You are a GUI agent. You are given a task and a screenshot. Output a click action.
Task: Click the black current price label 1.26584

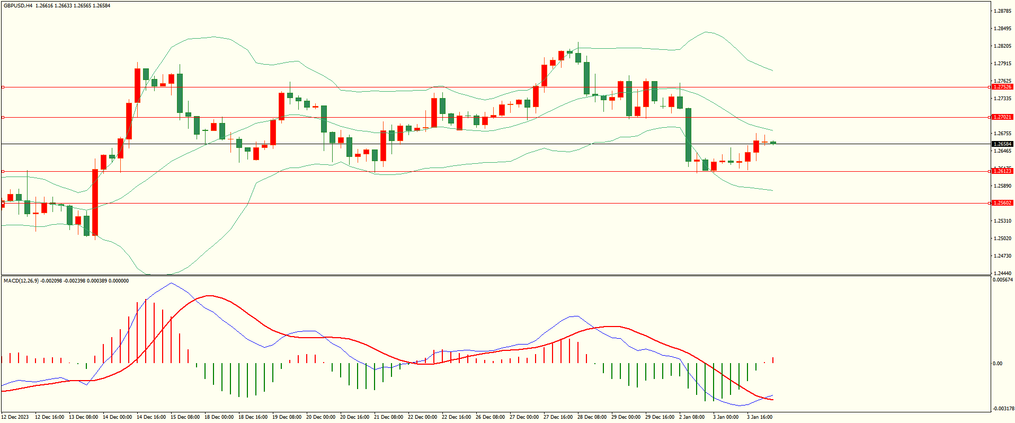coord(1002,144)
